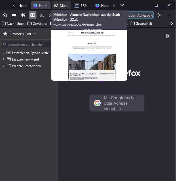Viewport: 176px width, 181px height.
Task: Switch to the SZ München tab
Action: [61, 5]
